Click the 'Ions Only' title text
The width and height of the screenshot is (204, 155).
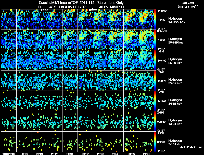coord(116,3)
